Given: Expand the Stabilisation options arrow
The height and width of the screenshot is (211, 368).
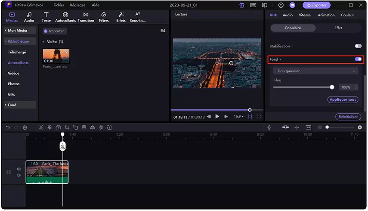Looking at the screenshot, I should [x=292, y=46].
